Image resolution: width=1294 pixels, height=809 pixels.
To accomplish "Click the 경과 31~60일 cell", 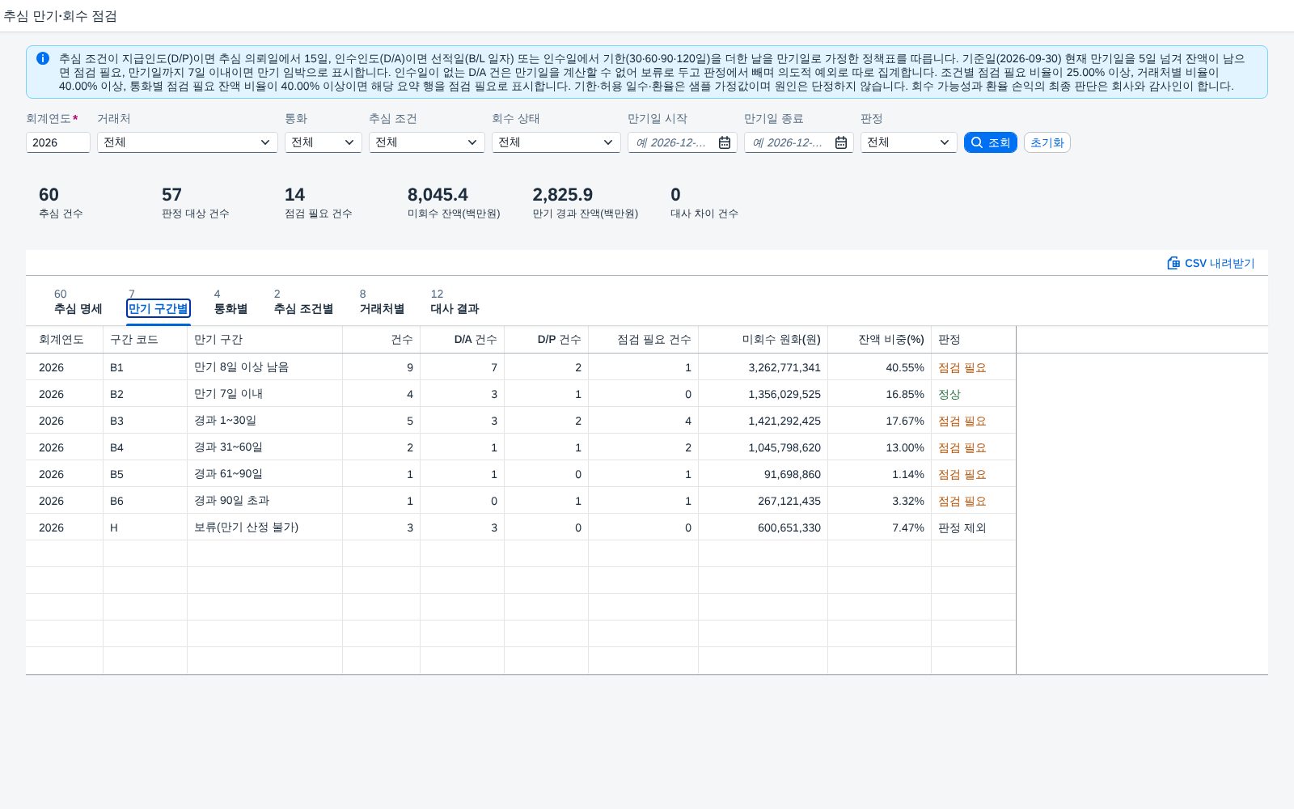I will (264, 447).
